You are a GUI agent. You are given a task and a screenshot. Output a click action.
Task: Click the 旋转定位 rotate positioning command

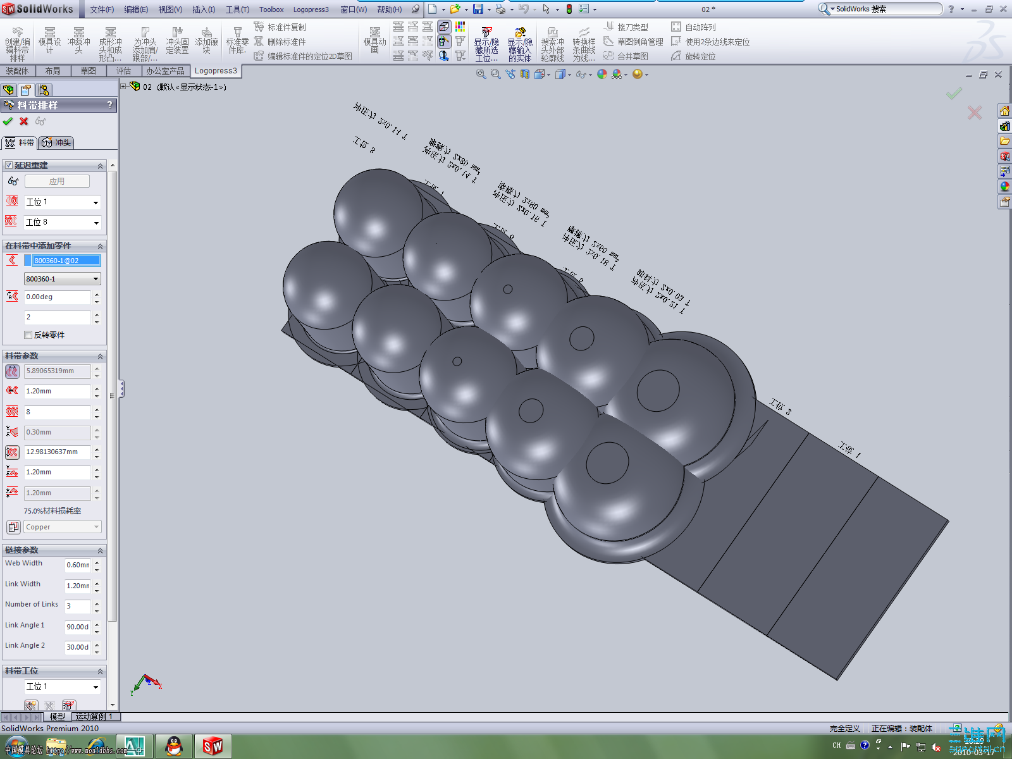[x=693, y=56]
